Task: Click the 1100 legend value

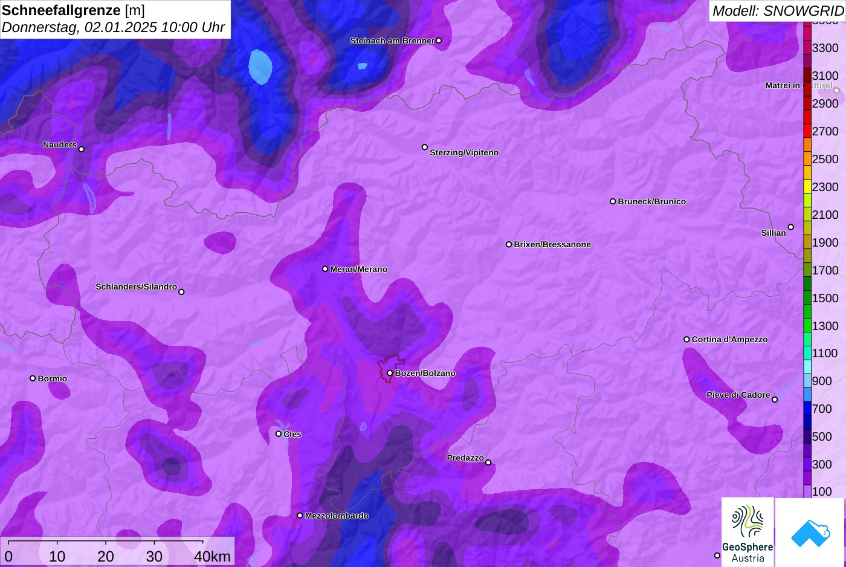Action: coord(825,353)
